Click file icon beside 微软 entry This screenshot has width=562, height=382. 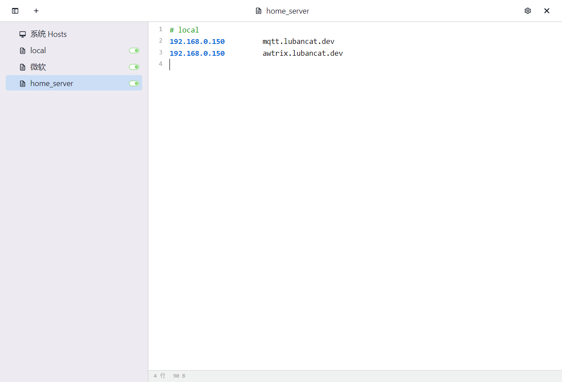click(x=22, y=67)
